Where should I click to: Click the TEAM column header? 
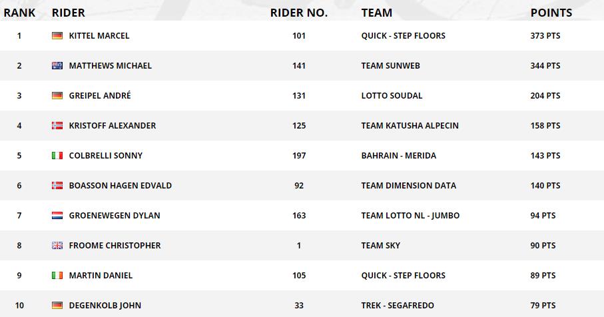tap(377, 13)
